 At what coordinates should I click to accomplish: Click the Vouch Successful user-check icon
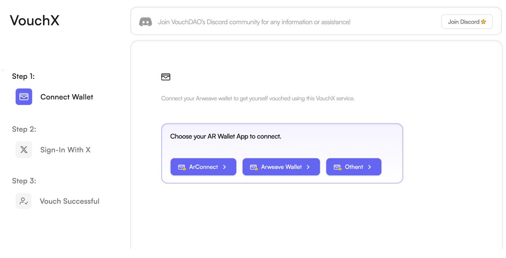pyautogui.click(x=24, y=201)
